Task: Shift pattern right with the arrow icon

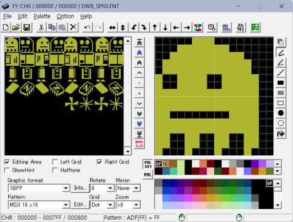Action: pos(187,27)
